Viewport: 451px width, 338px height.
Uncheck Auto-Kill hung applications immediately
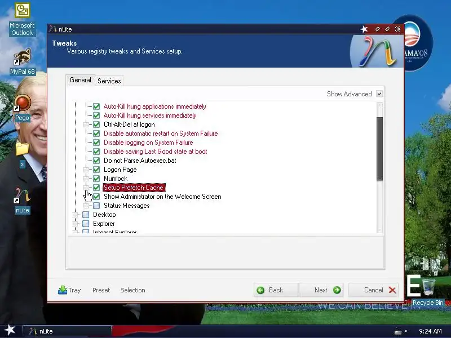click(96, 106)
